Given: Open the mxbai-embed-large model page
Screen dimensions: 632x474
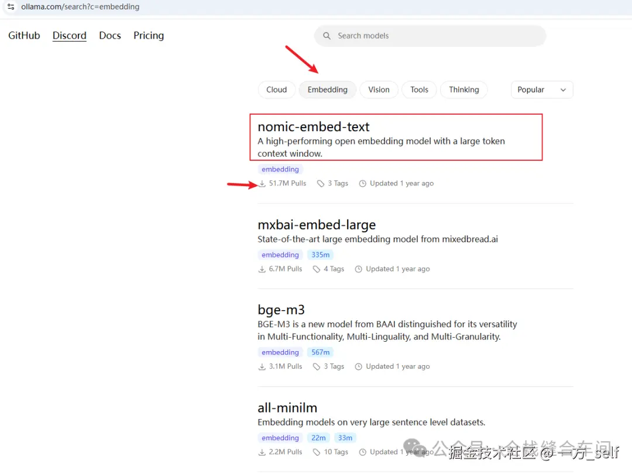Looking at the screenshot, I should pyautogui.click(x=317, y=225).
